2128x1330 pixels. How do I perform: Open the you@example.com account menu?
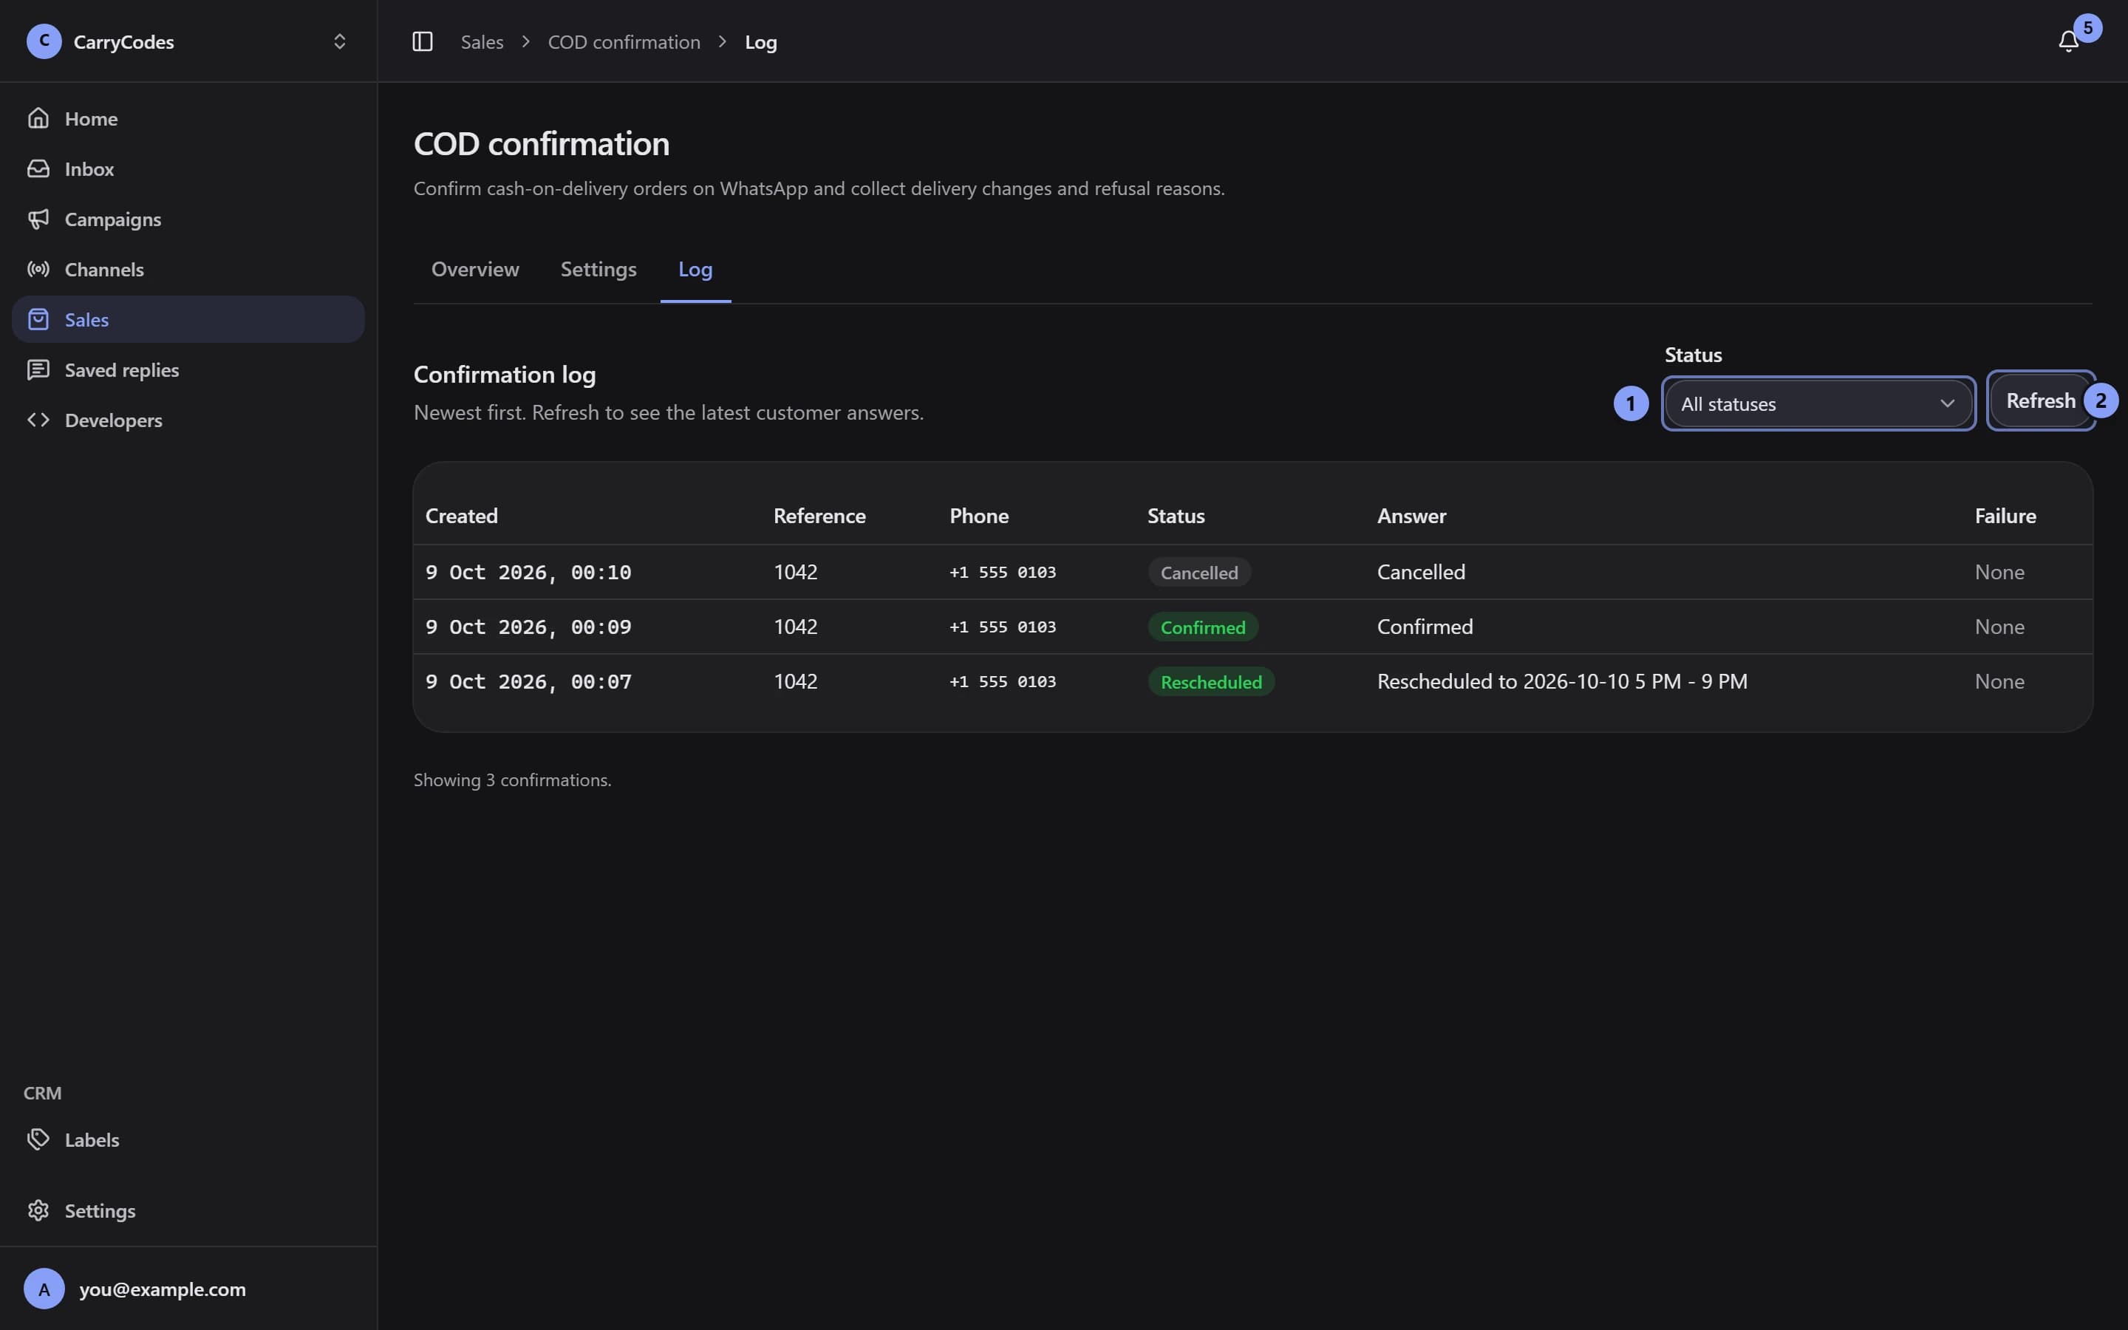click(x=188, y=1288)
